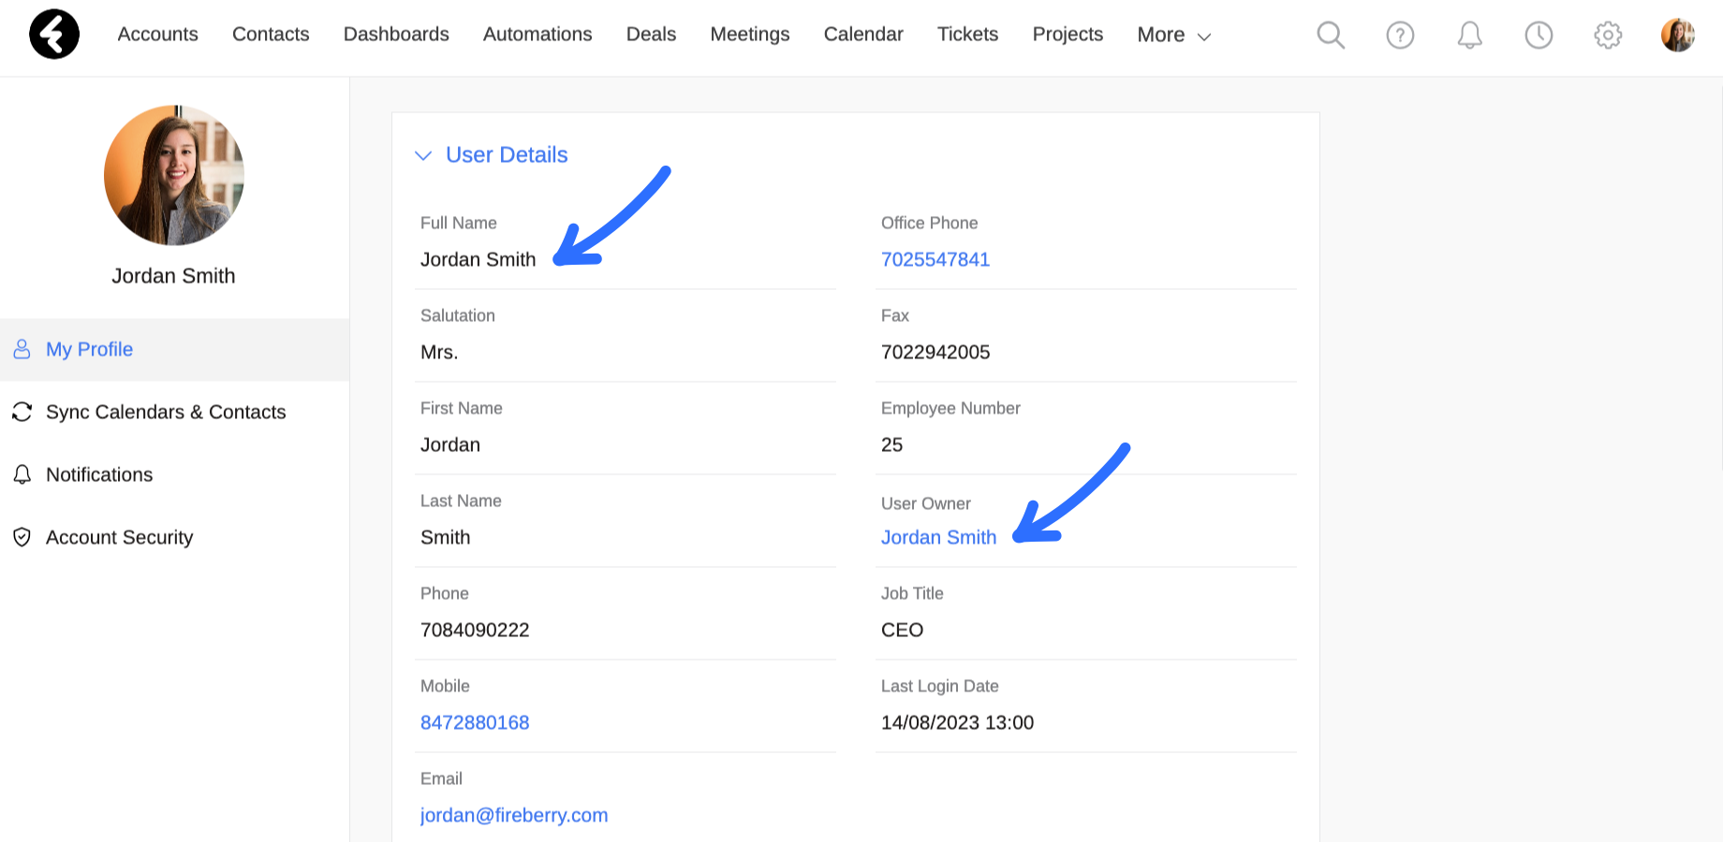Select My Profile in sidebar
Viewport: 1723px width, 842px height.
click(174, 349)
